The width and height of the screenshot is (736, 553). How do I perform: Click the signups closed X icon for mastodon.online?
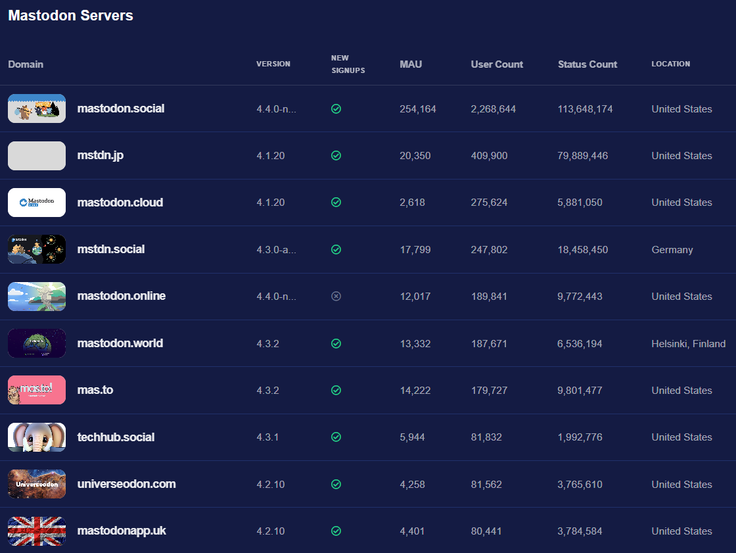[x=336, y=296]
